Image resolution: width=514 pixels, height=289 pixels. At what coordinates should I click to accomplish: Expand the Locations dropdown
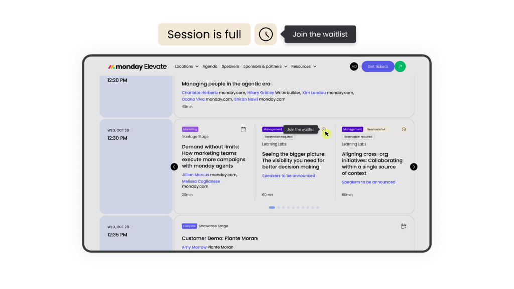(x=187, y=66)
